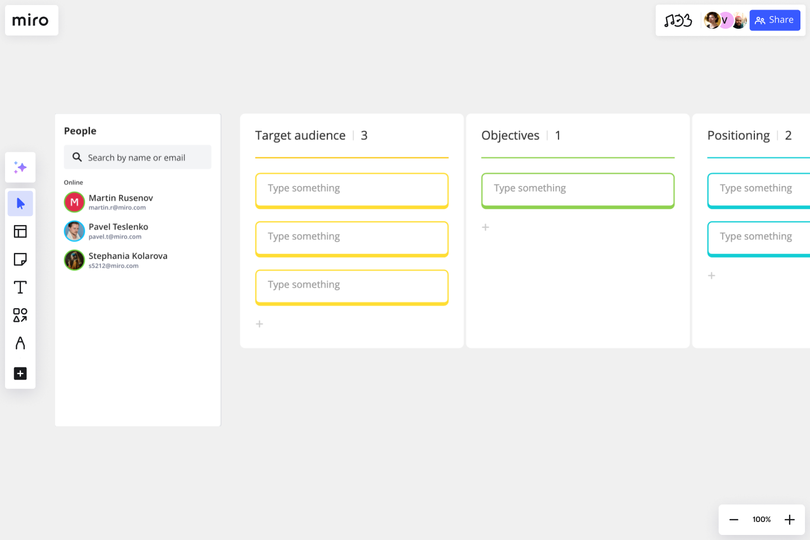Click the Miro logo
This screenshot has width=810, height=540.
coord(31,20)
